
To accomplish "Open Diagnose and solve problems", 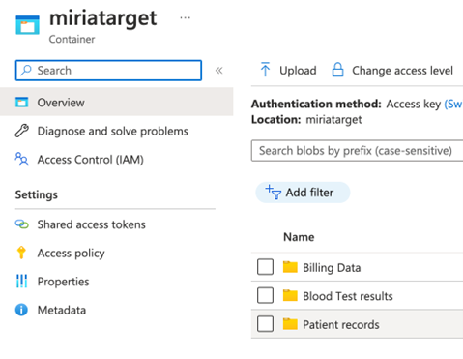I will click(113, 131).
